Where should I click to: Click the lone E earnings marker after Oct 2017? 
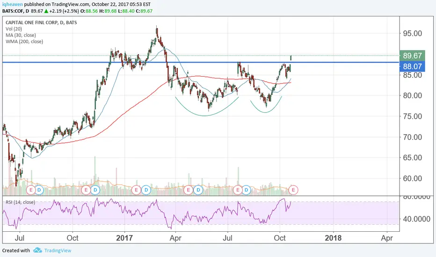pos(293,190)
